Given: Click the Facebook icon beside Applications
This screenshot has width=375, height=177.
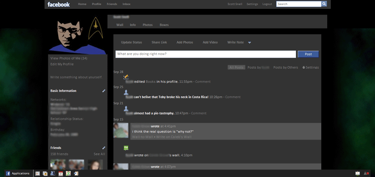Looking at the screenshot, I should [8, 173].
